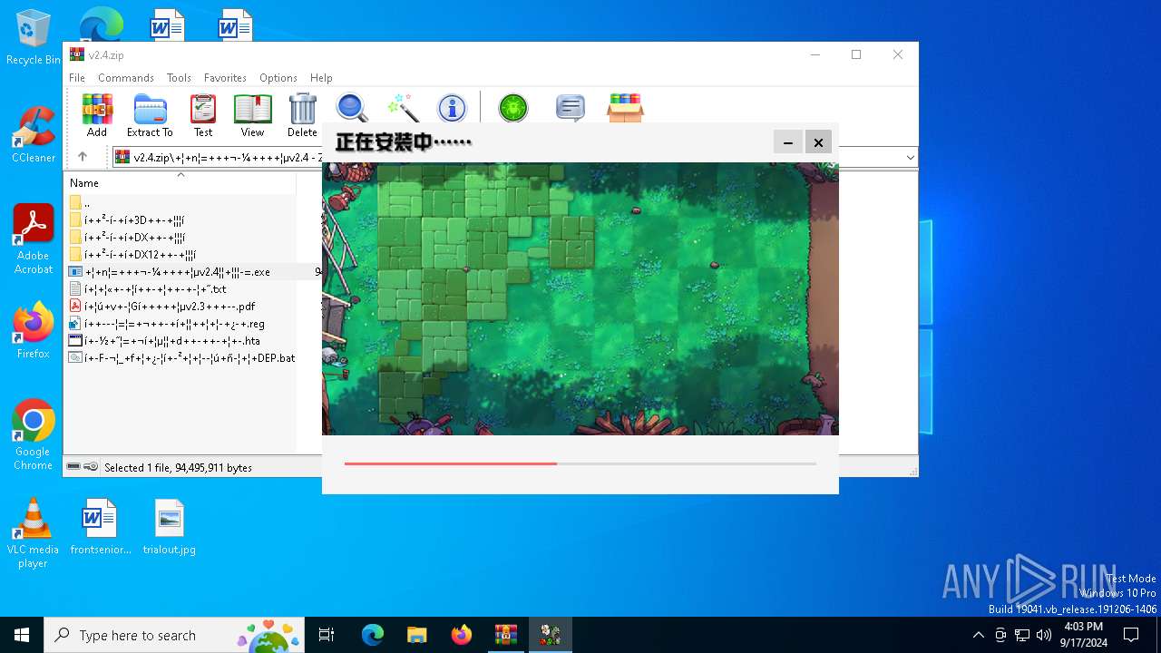Minimize the installer window
The image size is (1161, 653).
point(787,142)
